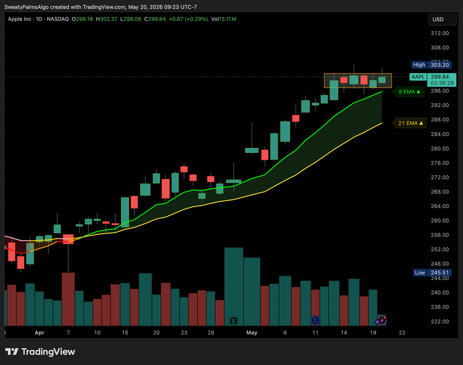Click the '15' date axis label
Image resolution: width=463 pixels, height=365 pixels.
125,333
